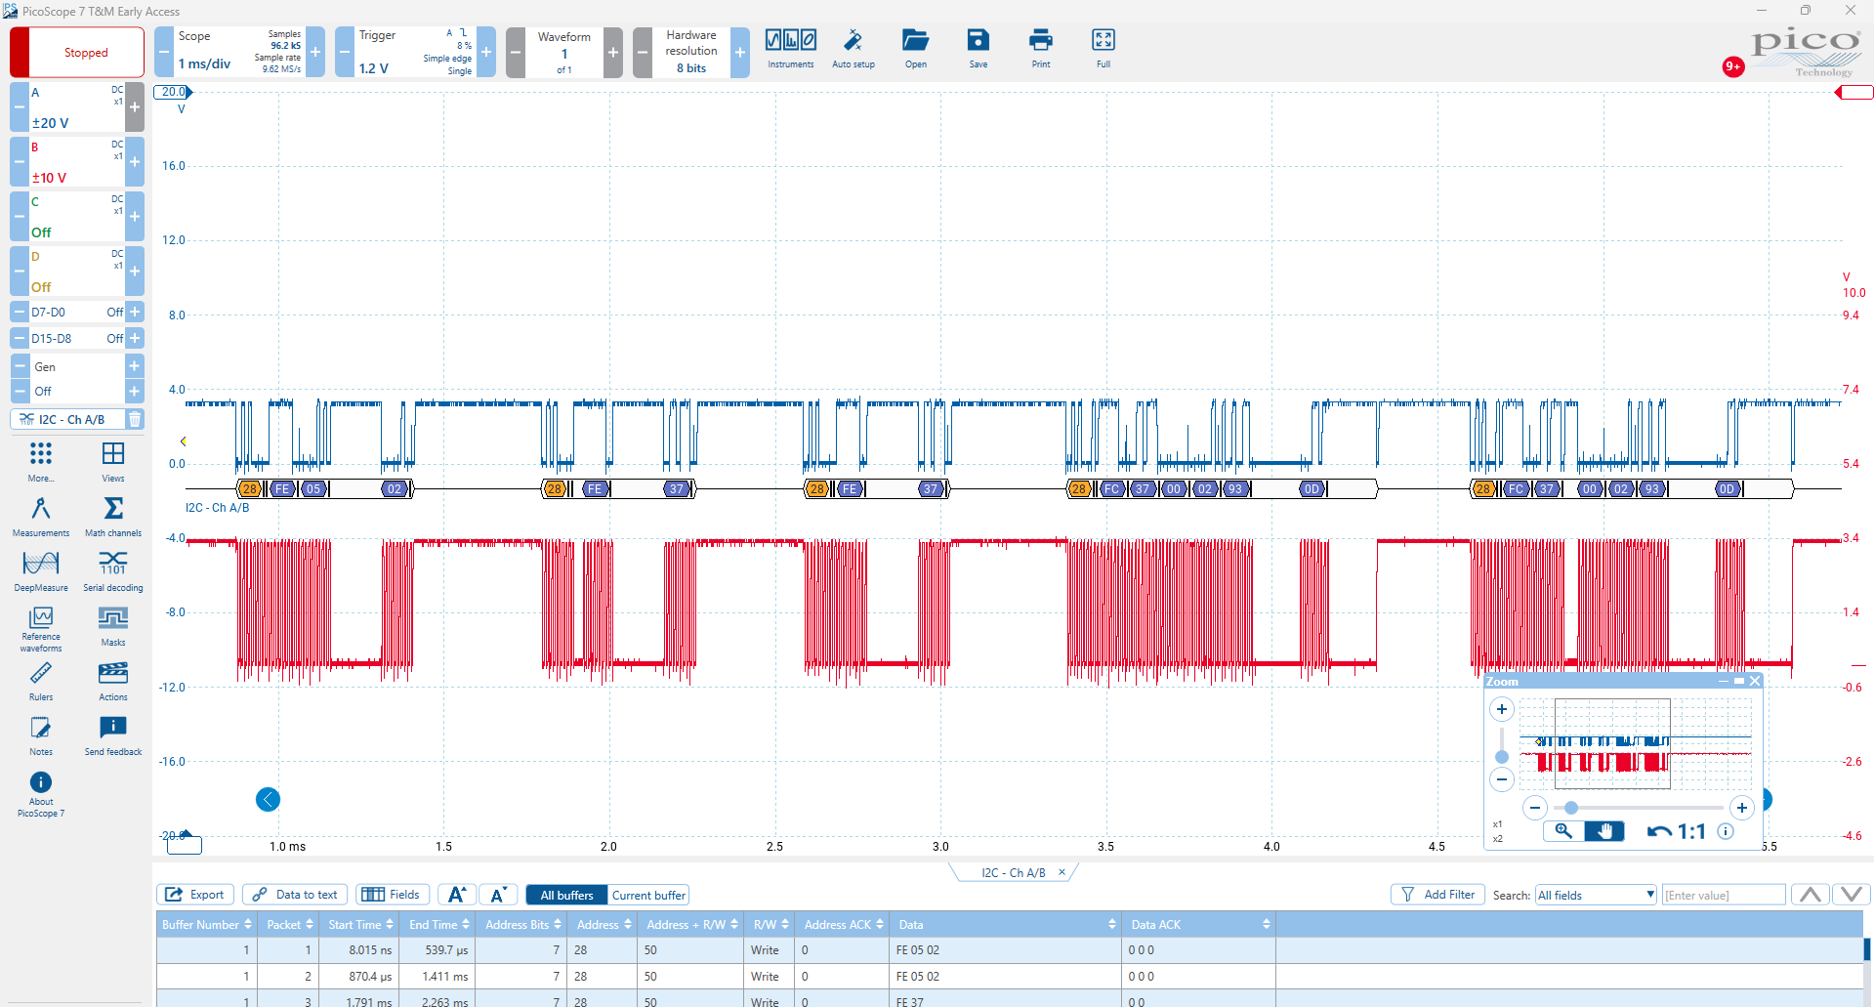Open Channel D Off settings

pos(77,271)
